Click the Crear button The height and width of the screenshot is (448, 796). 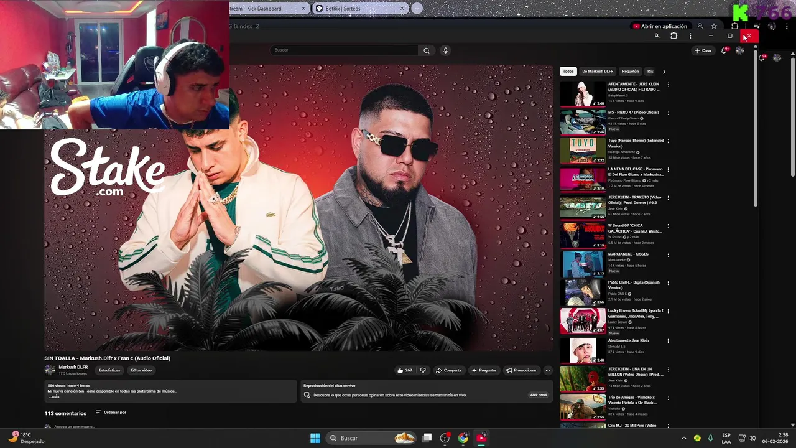[703, 50]
